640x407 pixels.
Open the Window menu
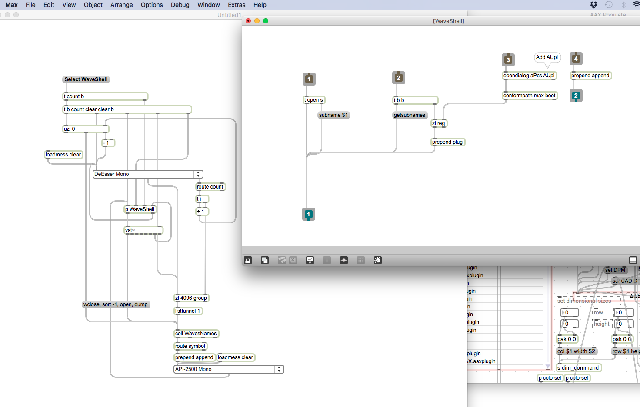(209, 5)
